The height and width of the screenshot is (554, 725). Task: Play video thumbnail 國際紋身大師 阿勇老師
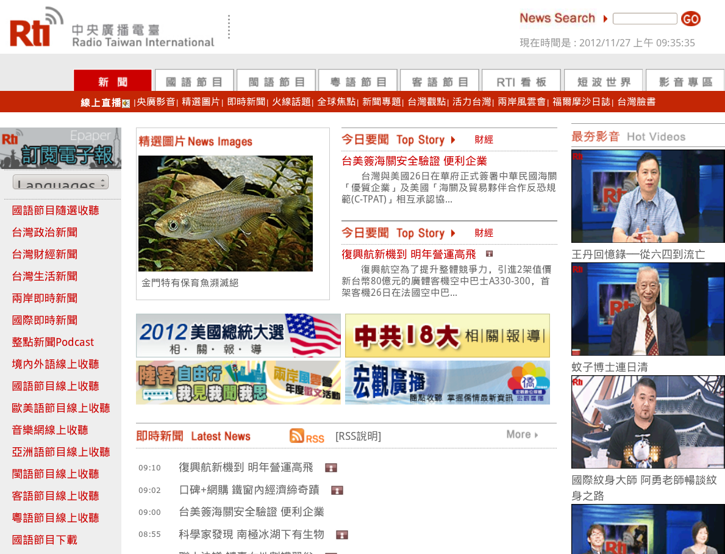pos(648,422)
